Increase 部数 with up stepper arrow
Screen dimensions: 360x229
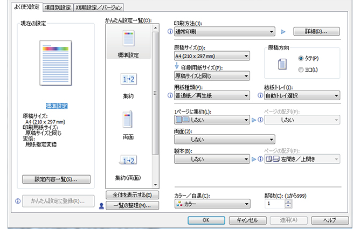coord(288,202)
